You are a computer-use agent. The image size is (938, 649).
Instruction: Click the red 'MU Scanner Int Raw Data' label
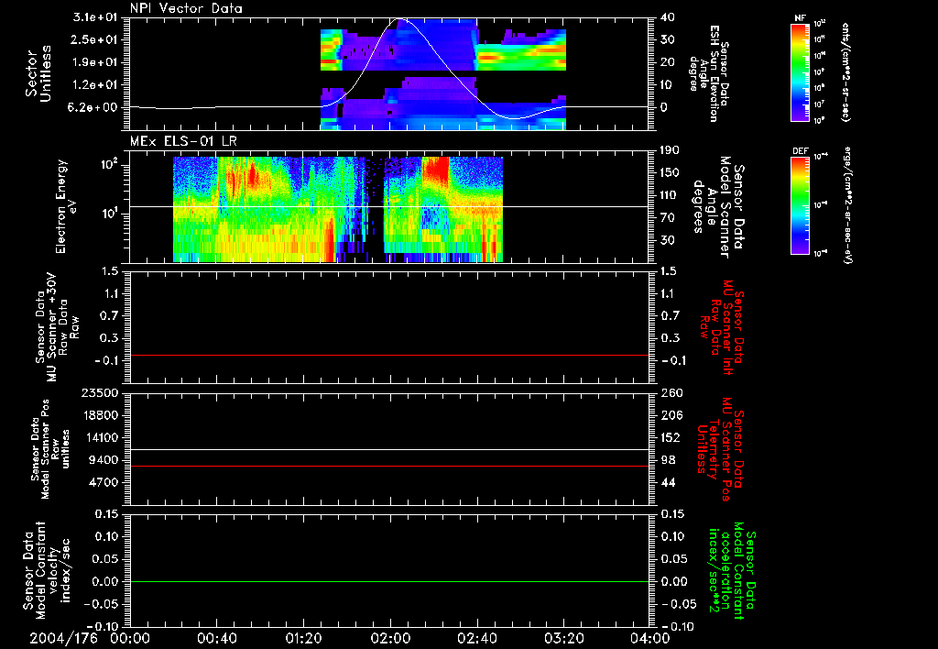(x=720, y=327)
